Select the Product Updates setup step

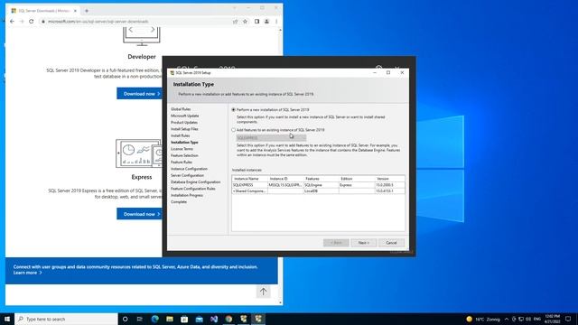click(x=184, y=123)
